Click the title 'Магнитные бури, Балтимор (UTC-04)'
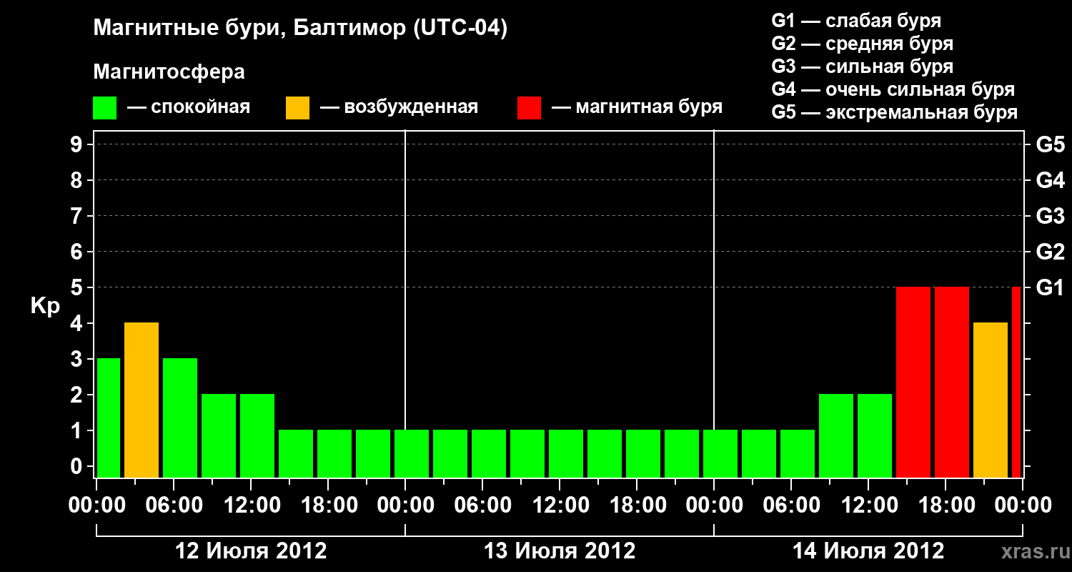This screenshot has height=572, width=1072. [300, 29]
